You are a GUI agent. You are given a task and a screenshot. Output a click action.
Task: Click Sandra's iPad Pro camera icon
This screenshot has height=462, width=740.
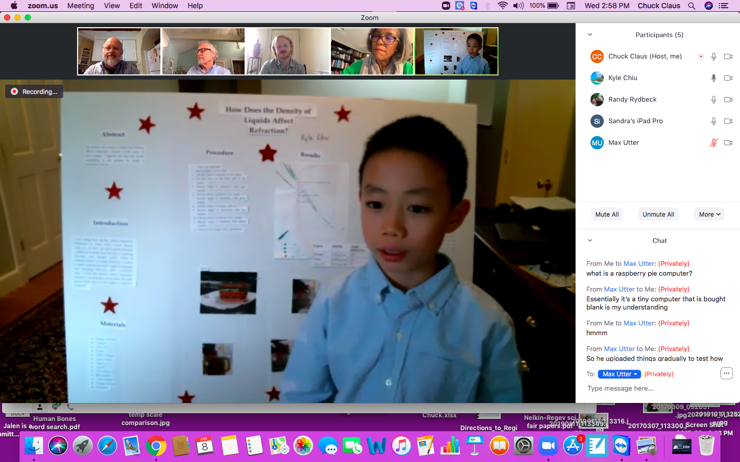[x=728, y=121]
